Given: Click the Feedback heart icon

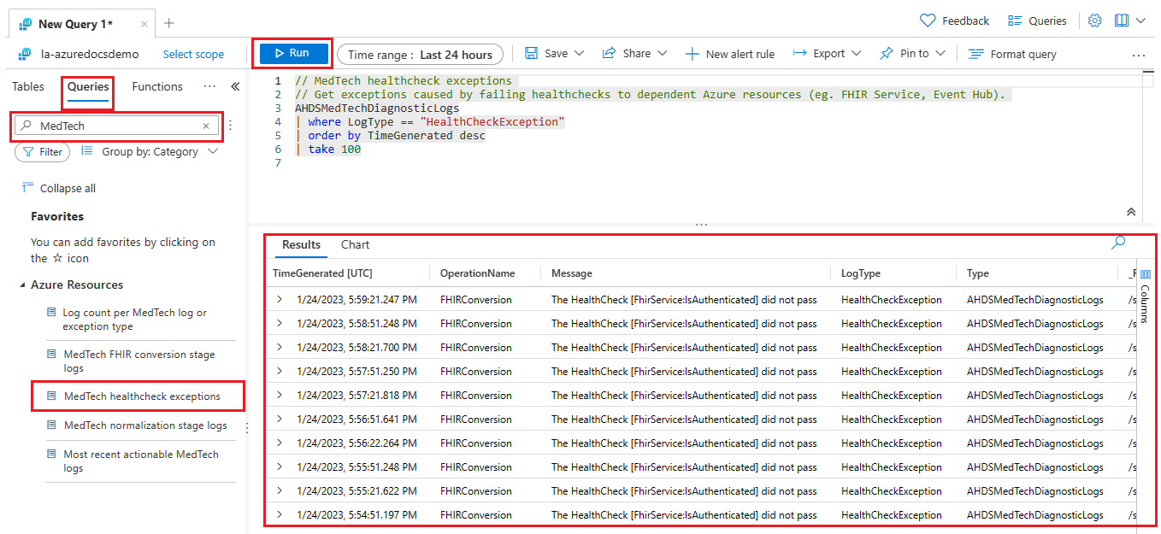Looking at the screenshot, I should pyautogui.click(x=928, y=21).
